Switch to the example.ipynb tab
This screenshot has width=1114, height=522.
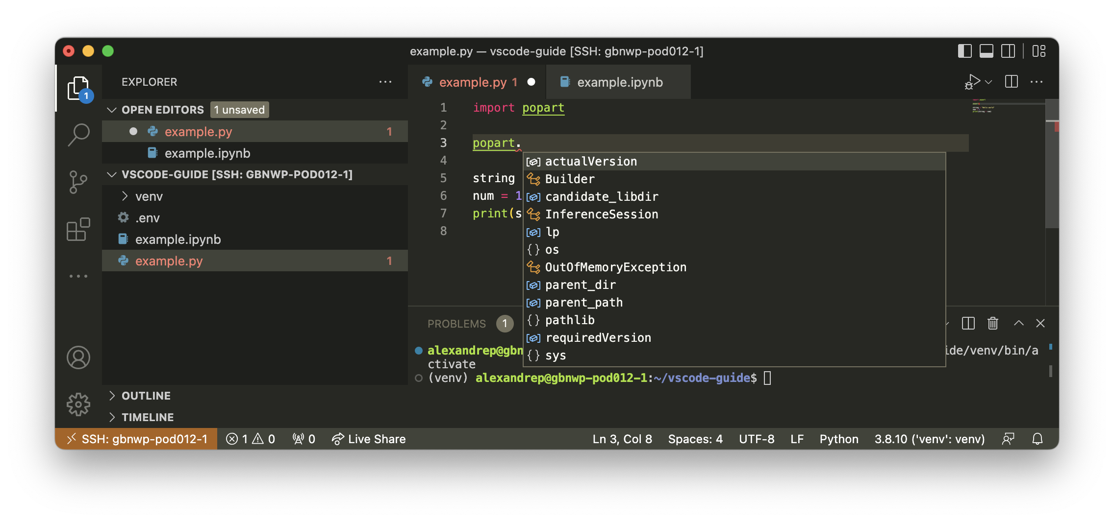(x=619, y=81)
